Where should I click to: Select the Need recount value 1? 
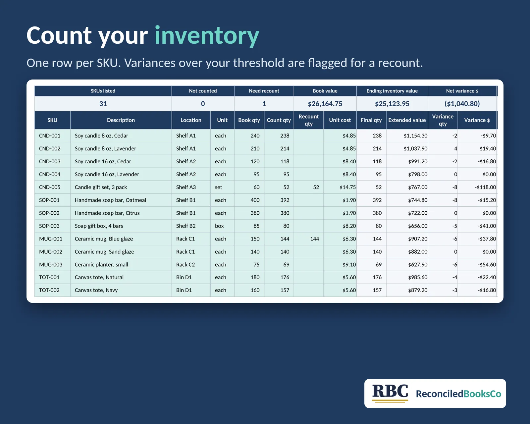tap(264, 104)
